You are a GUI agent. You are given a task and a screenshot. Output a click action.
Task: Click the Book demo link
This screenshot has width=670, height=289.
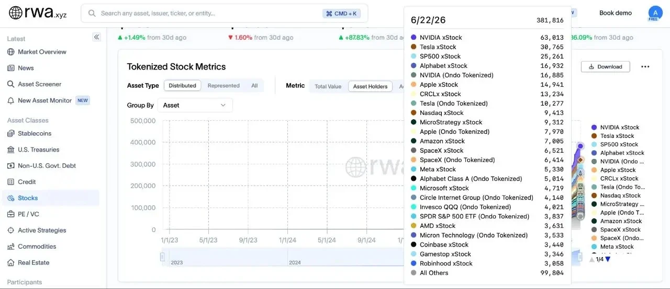tap(616, 13)
